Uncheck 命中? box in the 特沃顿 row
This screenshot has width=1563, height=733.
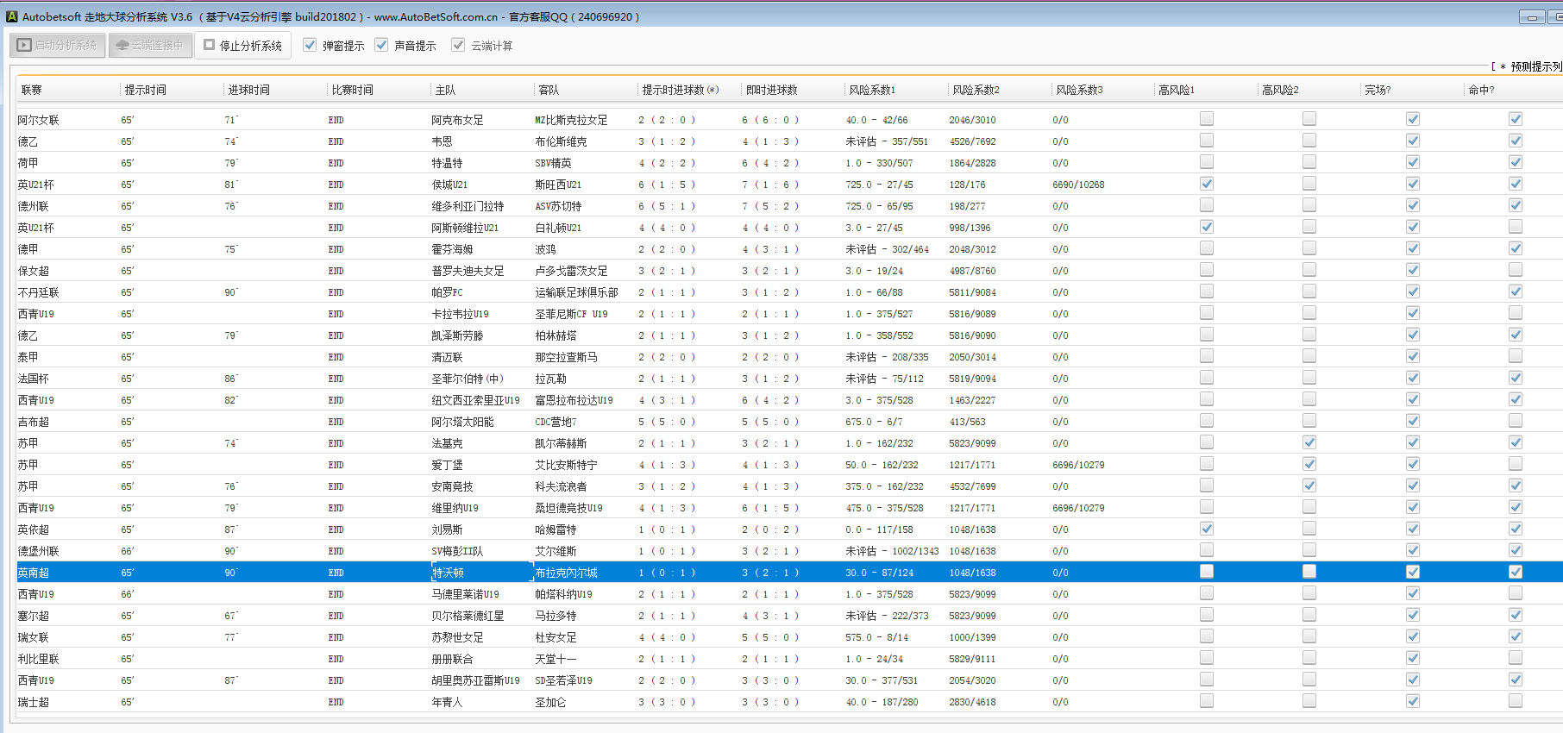click(1515, 572)
